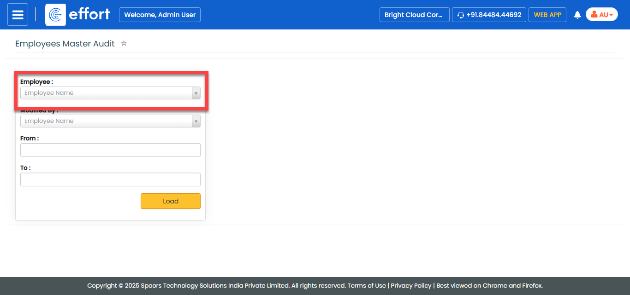Open the Terms of Use link
This screenshot has width=630, height=295.
(x=367, y=285)
